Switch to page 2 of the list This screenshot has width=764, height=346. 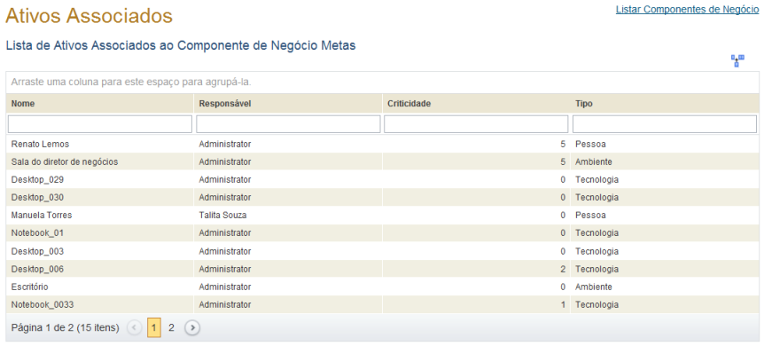coord(171,328)
